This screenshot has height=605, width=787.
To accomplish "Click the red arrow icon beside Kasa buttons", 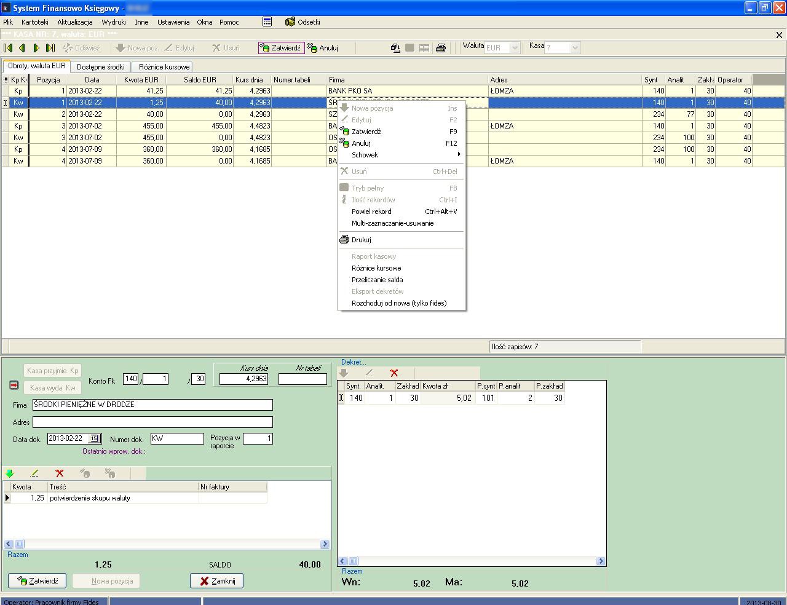I will click(14, 385).
